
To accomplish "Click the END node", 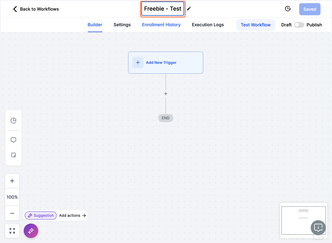I will tap(166, 118).
